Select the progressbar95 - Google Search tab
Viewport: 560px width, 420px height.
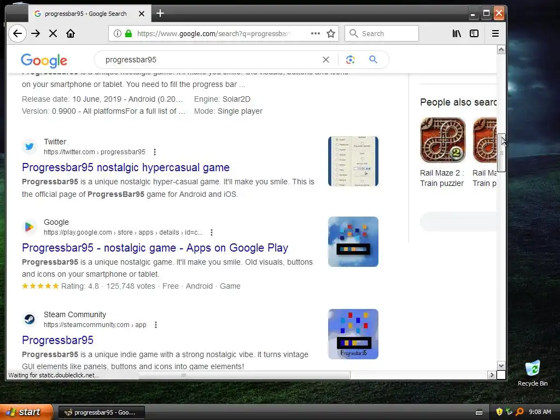[x=89, y=14]
